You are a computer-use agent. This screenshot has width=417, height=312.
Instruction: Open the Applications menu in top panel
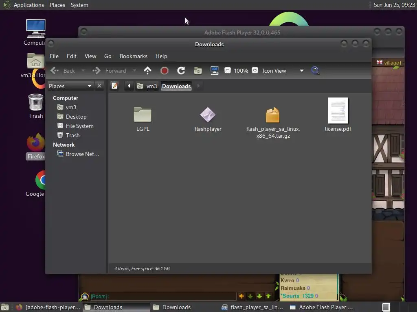point(29,5)
